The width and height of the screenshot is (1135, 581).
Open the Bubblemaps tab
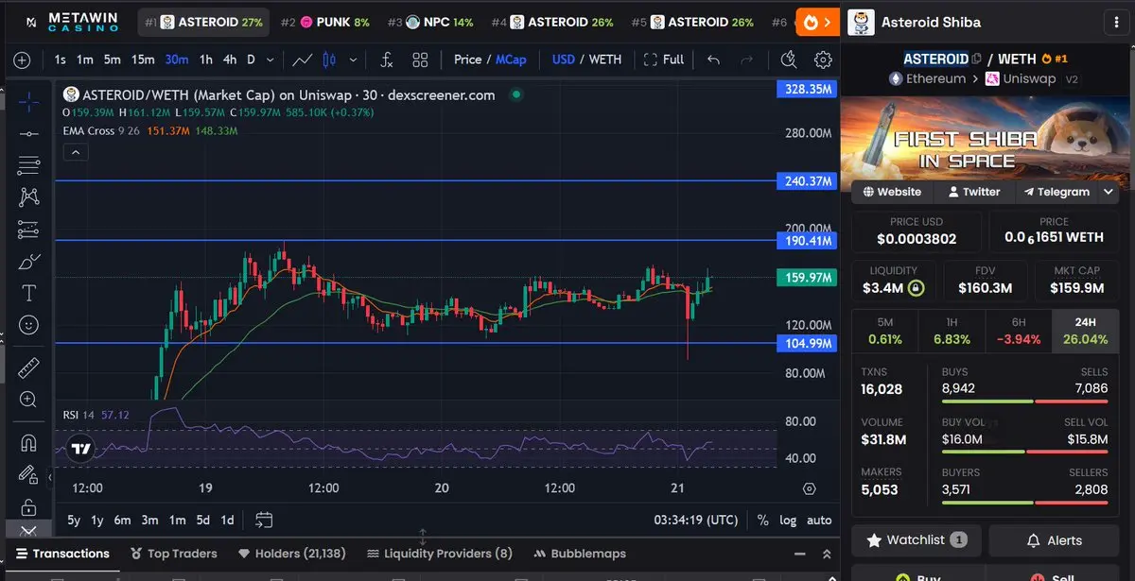pyautogui.click(x=580, y=554)
